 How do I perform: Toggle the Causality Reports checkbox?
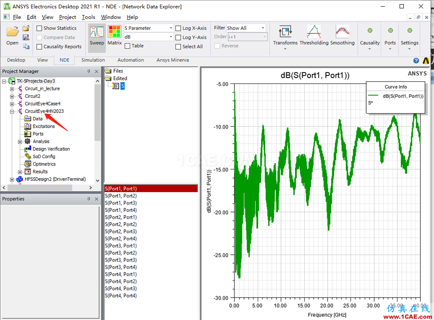tap(39, 47)
